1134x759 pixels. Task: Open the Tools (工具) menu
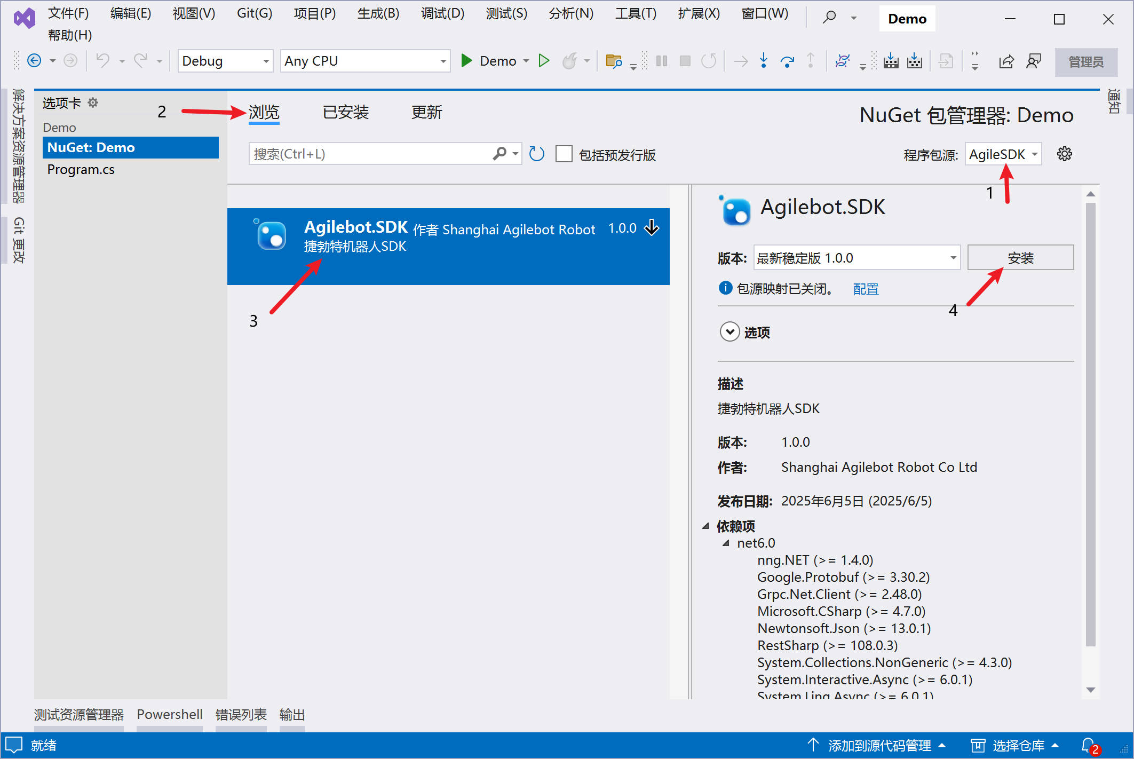point(636,13)
